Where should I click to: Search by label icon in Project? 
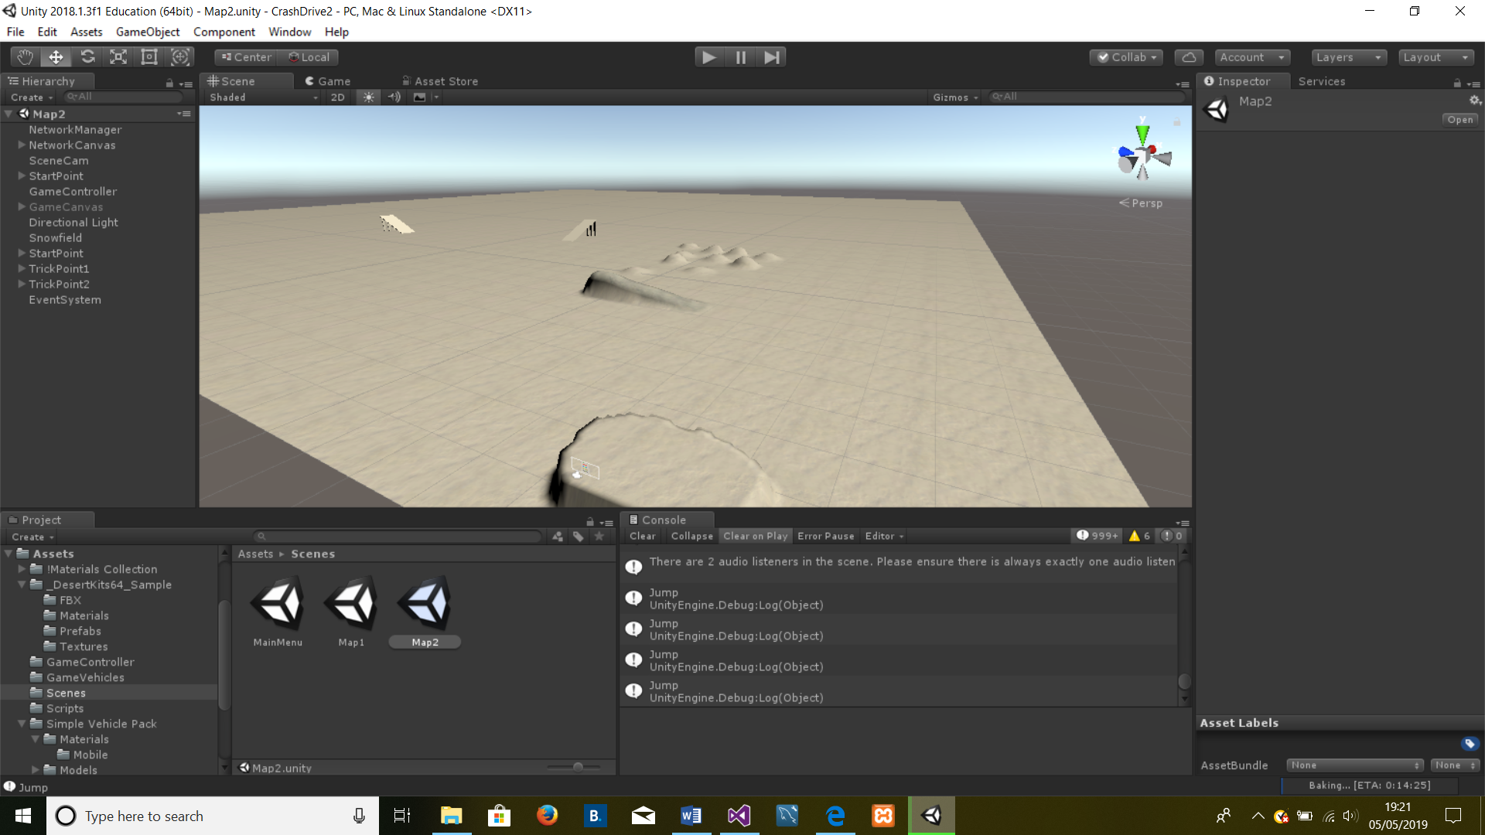click(x=579, y=536)
